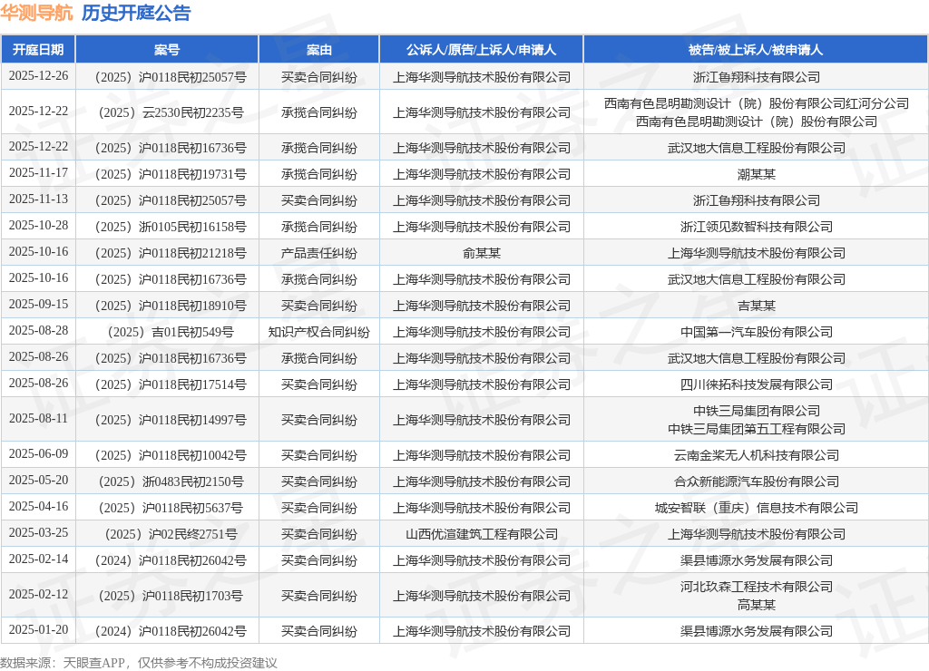
Task: Click the 华测导航 title text
Action: (x=36, y=13)
